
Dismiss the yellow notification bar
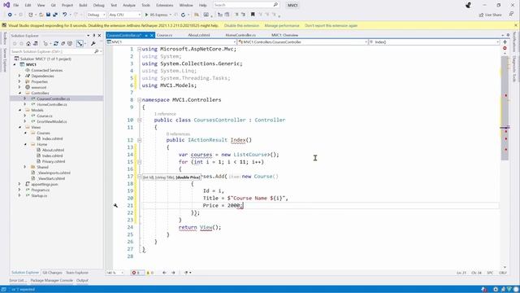point(516,25)
